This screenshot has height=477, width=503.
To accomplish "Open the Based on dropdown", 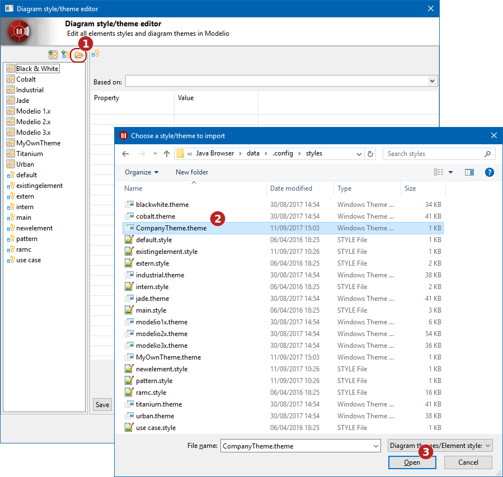I will point(432,81).
